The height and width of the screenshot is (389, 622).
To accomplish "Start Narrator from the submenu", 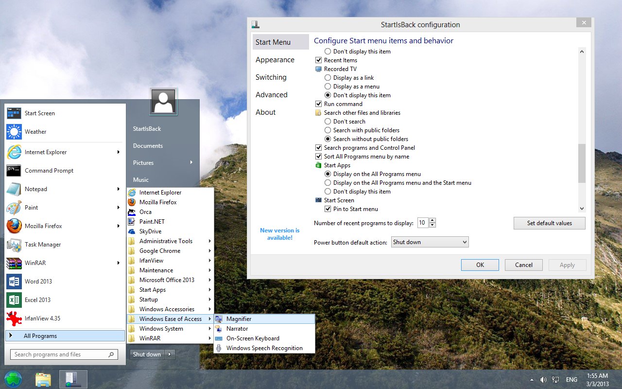I will point(236,328).
